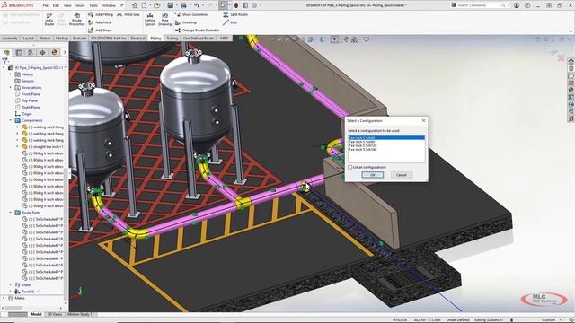Click the Pipe Drawing tool
The height and width of the screenshot is (323, 575).
tap(164, 19)
